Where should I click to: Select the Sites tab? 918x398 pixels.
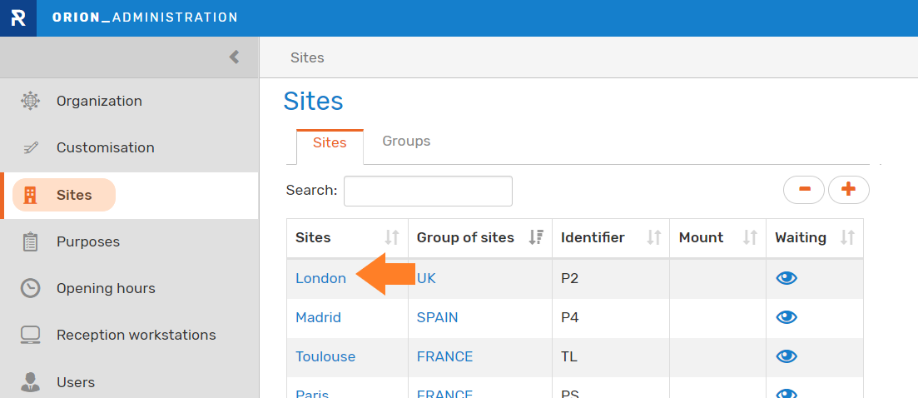330,143
